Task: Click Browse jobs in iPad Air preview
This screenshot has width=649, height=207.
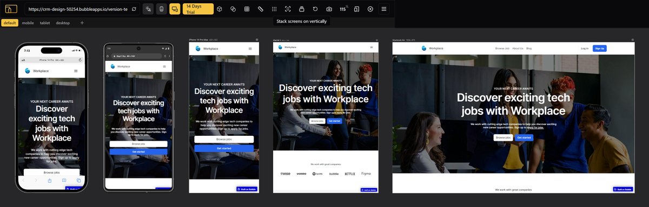Action: (317, 121)
